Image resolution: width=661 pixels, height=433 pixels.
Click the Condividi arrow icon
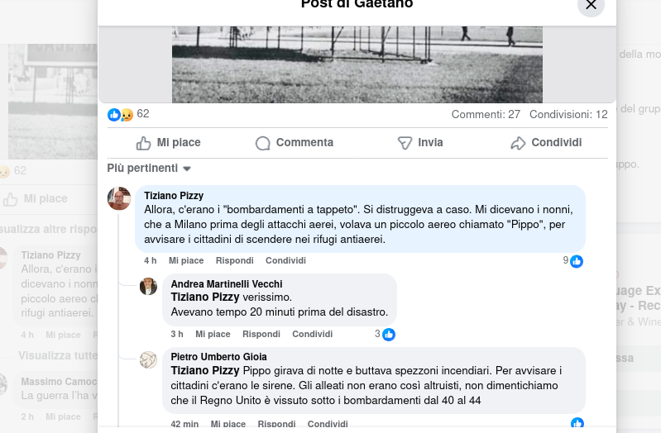coord(518,143)
